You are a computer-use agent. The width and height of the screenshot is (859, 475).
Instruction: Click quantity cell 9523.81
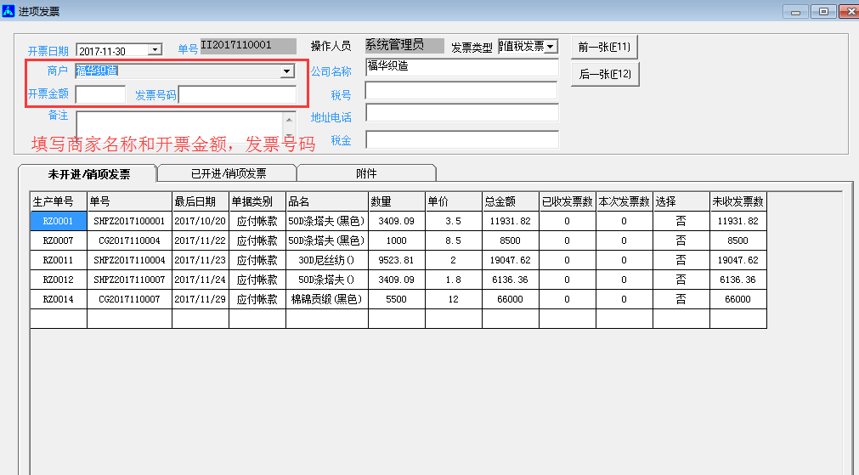coord(397,260)
